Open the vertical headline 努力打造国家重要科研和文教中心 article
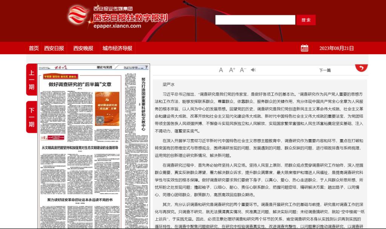 [143, 103]
